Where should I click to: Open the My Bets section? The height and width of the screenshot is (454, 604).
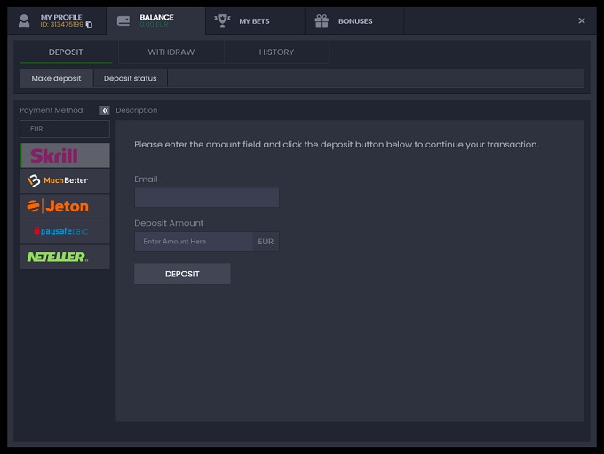coord(255,20)
